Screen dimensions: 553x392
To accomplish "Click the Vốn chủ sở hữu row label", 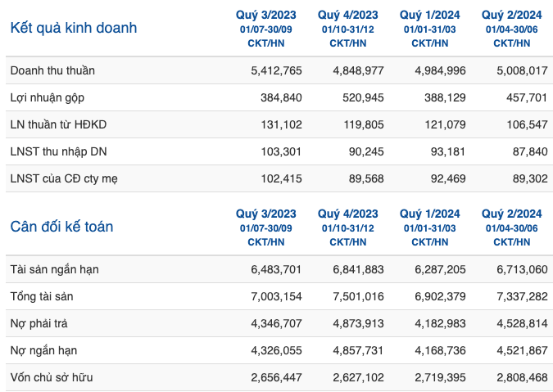I will point(52,377).
